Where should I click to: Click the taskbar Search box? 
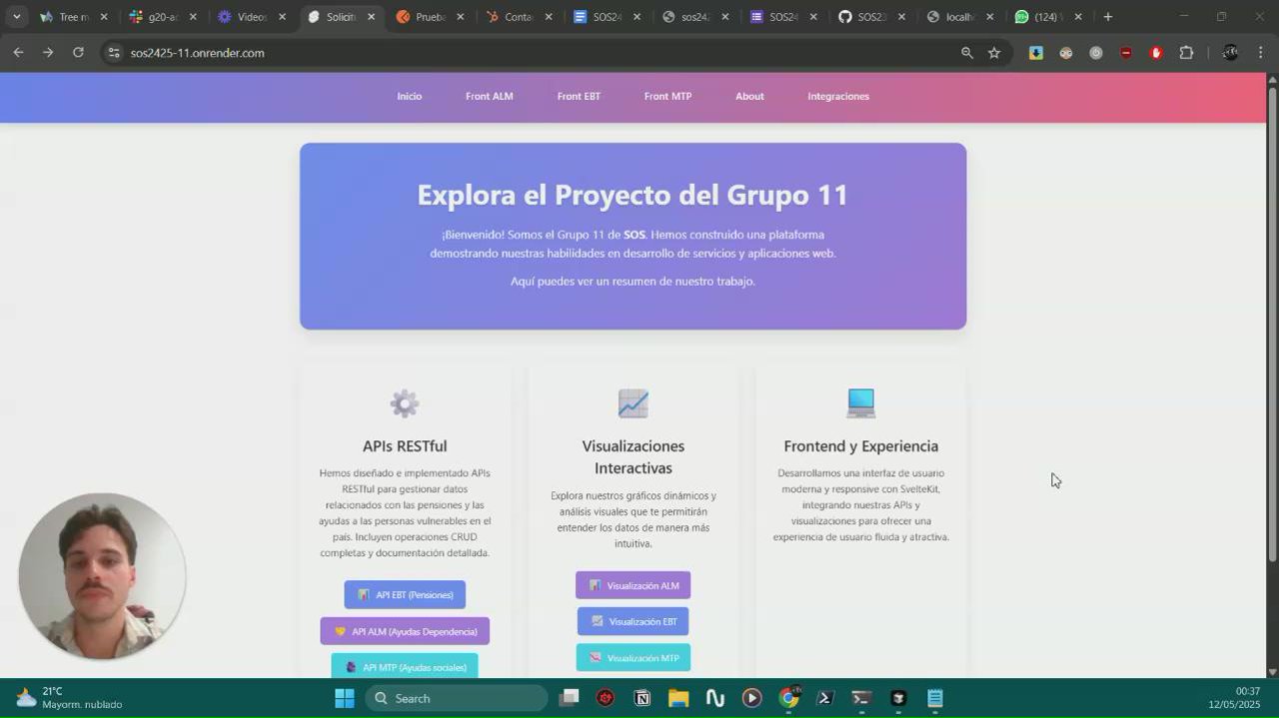(457, 698)
